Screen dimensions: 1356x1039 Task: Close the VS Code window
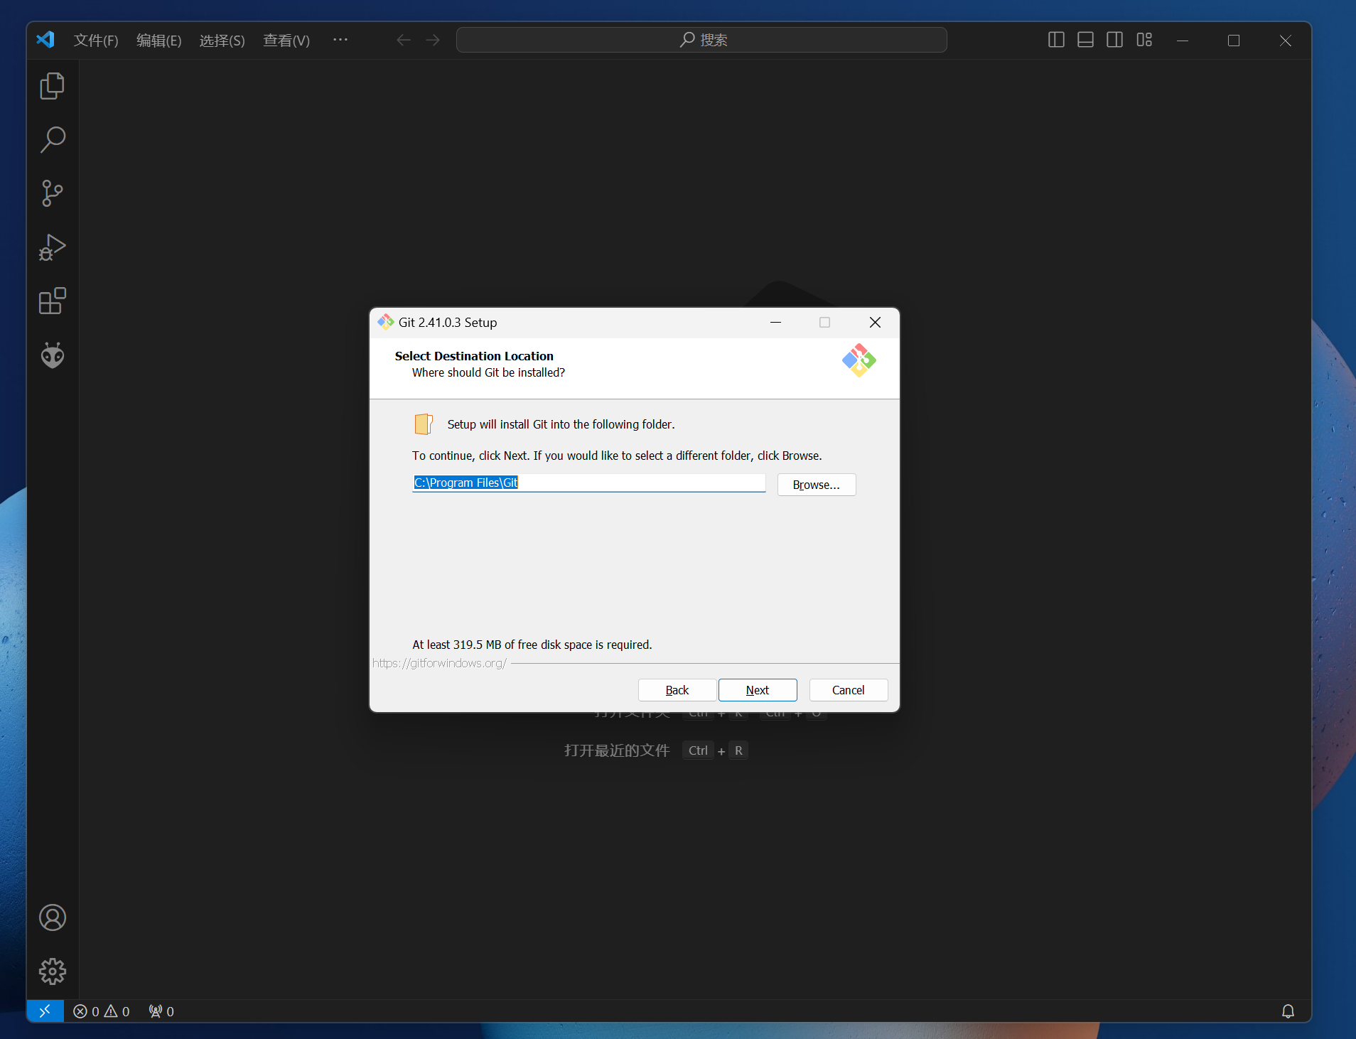[x=1285, y=41]
